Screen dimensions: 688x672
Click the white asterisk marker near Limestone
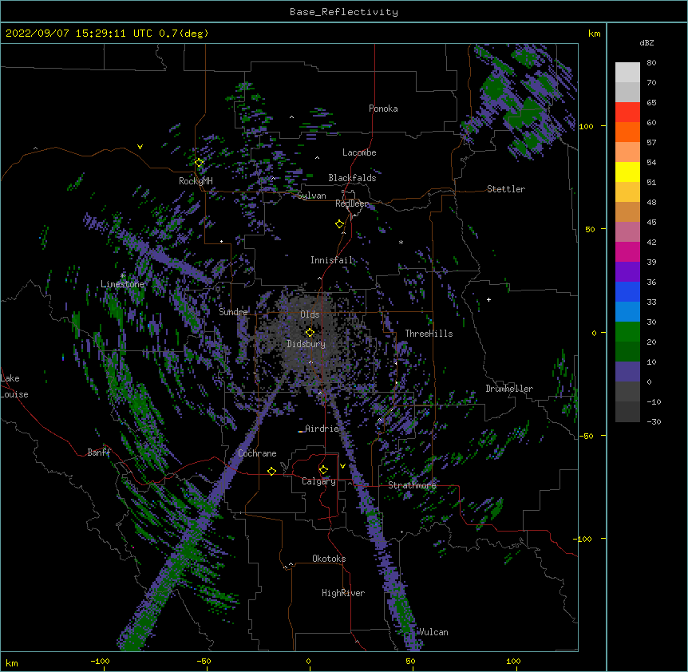[122, 276]
